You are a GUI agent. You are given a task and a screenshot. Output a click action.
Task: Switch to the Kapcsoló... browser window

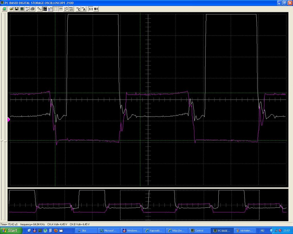tap(154, 231)
